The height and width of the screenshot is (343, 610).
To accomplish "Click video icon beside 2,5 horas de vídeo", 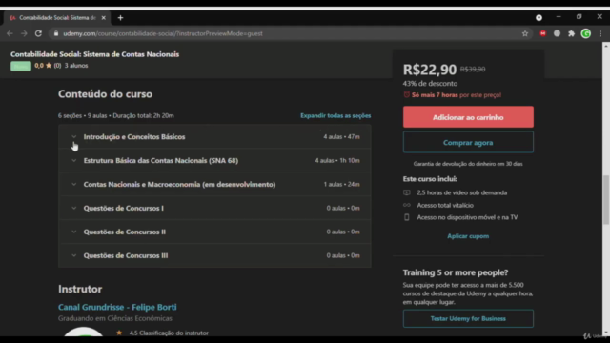I will tap(407, 192).
